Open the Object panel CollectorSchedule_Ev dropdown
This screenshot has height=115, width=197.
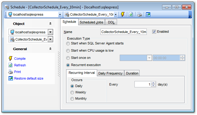(x=51, y=39)
